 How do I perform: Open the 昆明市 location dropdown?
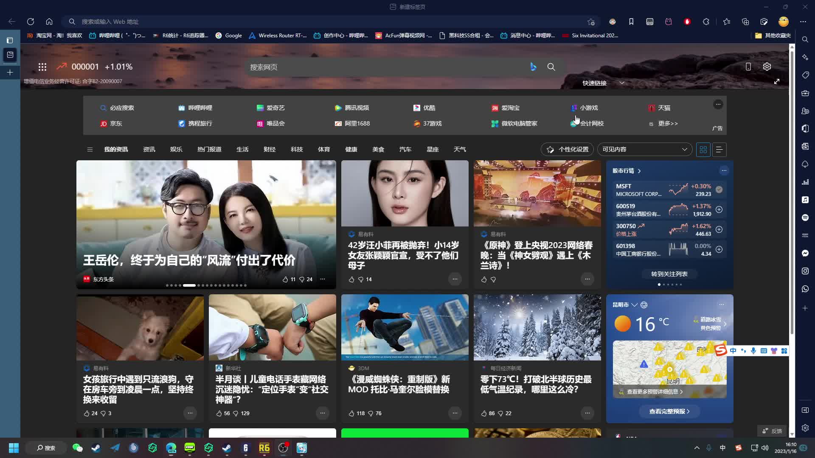[x=634, y=305]
